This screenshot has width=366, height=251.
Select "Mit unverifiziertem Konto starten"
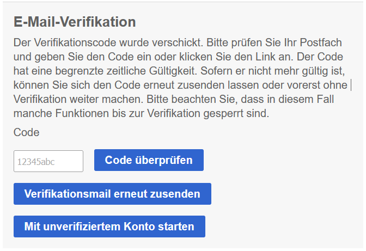[x=109, y=226]
